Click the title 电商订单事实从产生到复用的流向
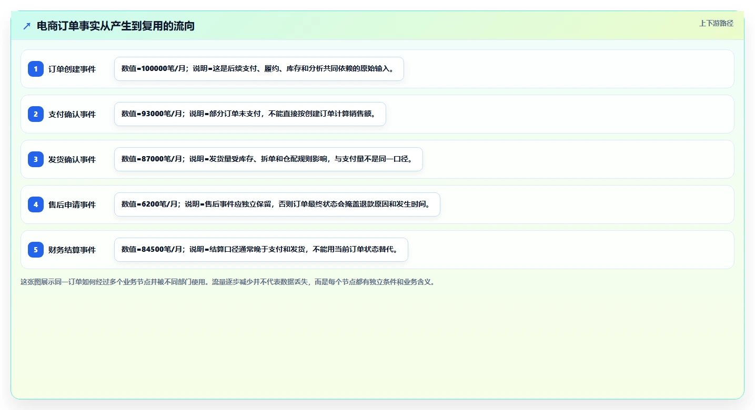 tap(116, 26)
